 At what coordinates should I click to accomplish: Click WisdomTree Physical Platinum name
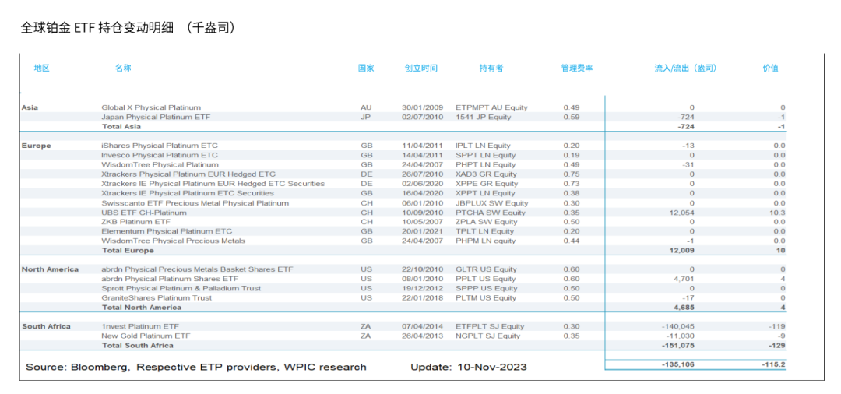[160, 164]
